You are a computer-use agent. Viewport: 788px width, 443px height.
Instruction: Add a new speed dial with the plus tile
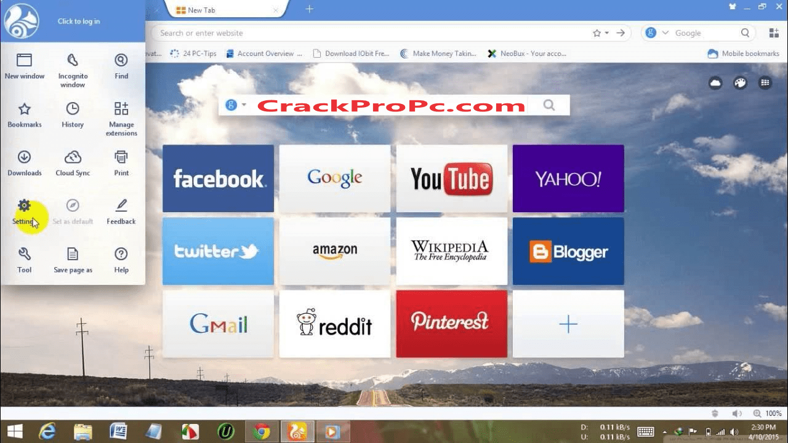[x=568, y=324]
